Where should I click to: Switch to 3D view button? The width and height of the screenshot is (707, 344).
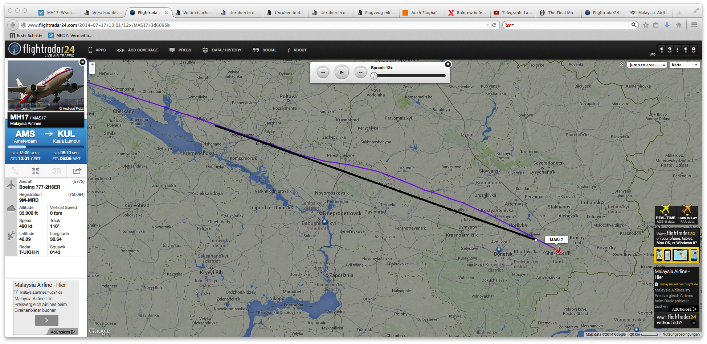[x=56, y=171]
